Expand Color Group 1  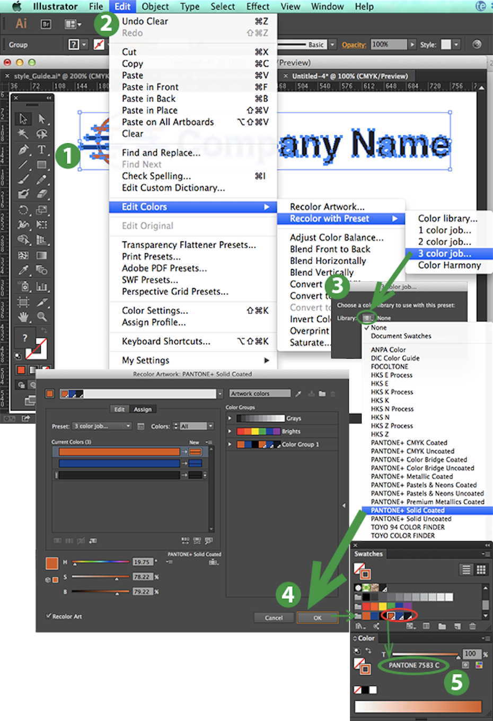[x=230, y=444]
